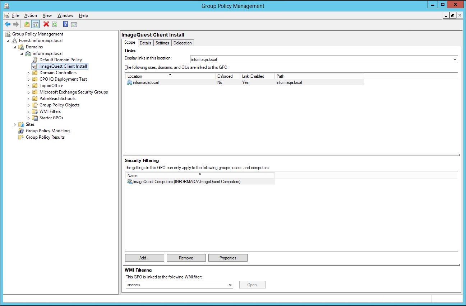Refresh the view in the toolbar

55,24
